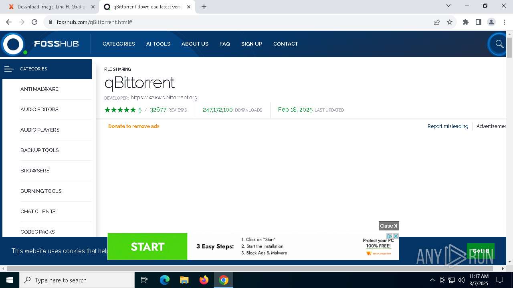Open the Burning Tools category
The width and height of the screenshot is (513, 288).
(x=41, y=191)
